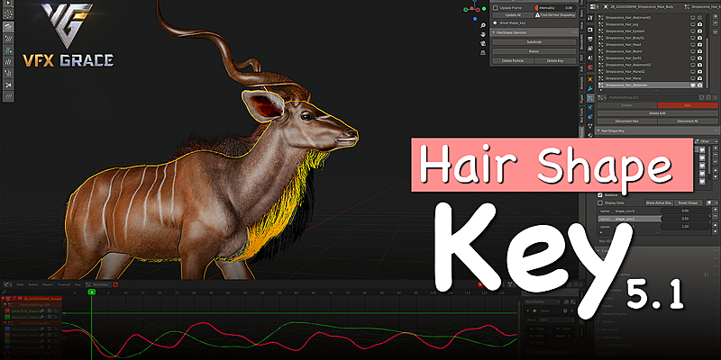The image size is (721, 360).
Task: Click the Disconnect Hair button
Action: point(627,121)
